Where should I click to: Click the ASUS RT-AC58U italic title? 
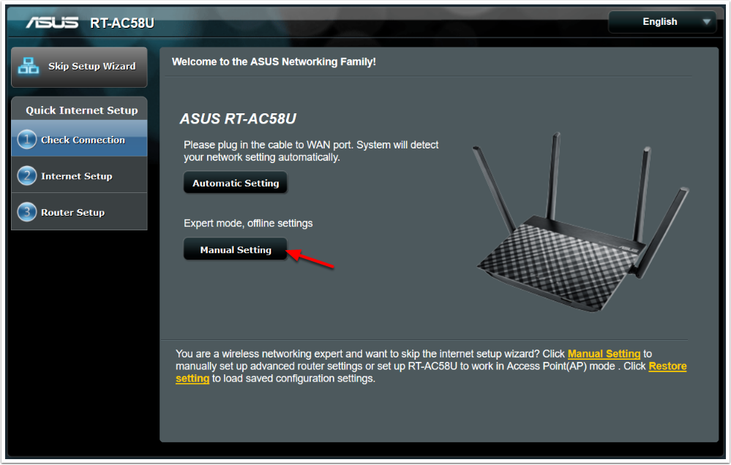(x=238, y=119)
